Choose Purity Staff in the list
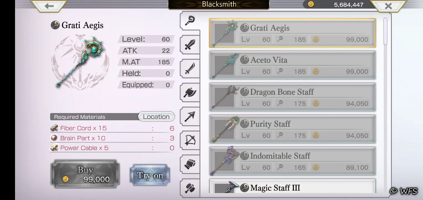Image resolution: width=423 pixels, height=200 pixels. tap(292, 129)
